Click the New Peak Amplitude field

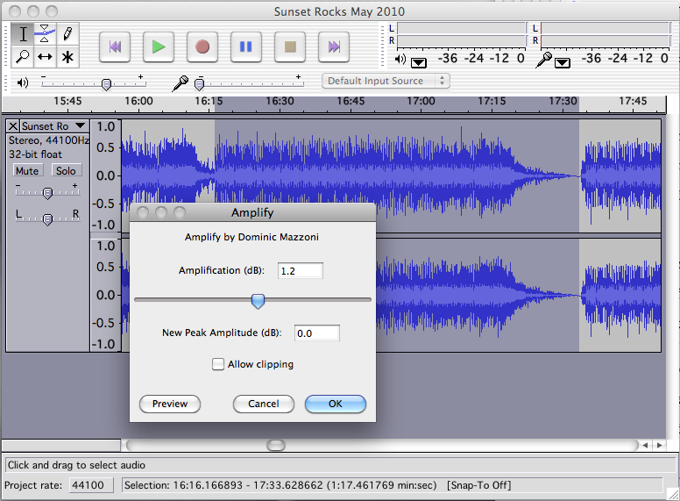pos(317,333)
